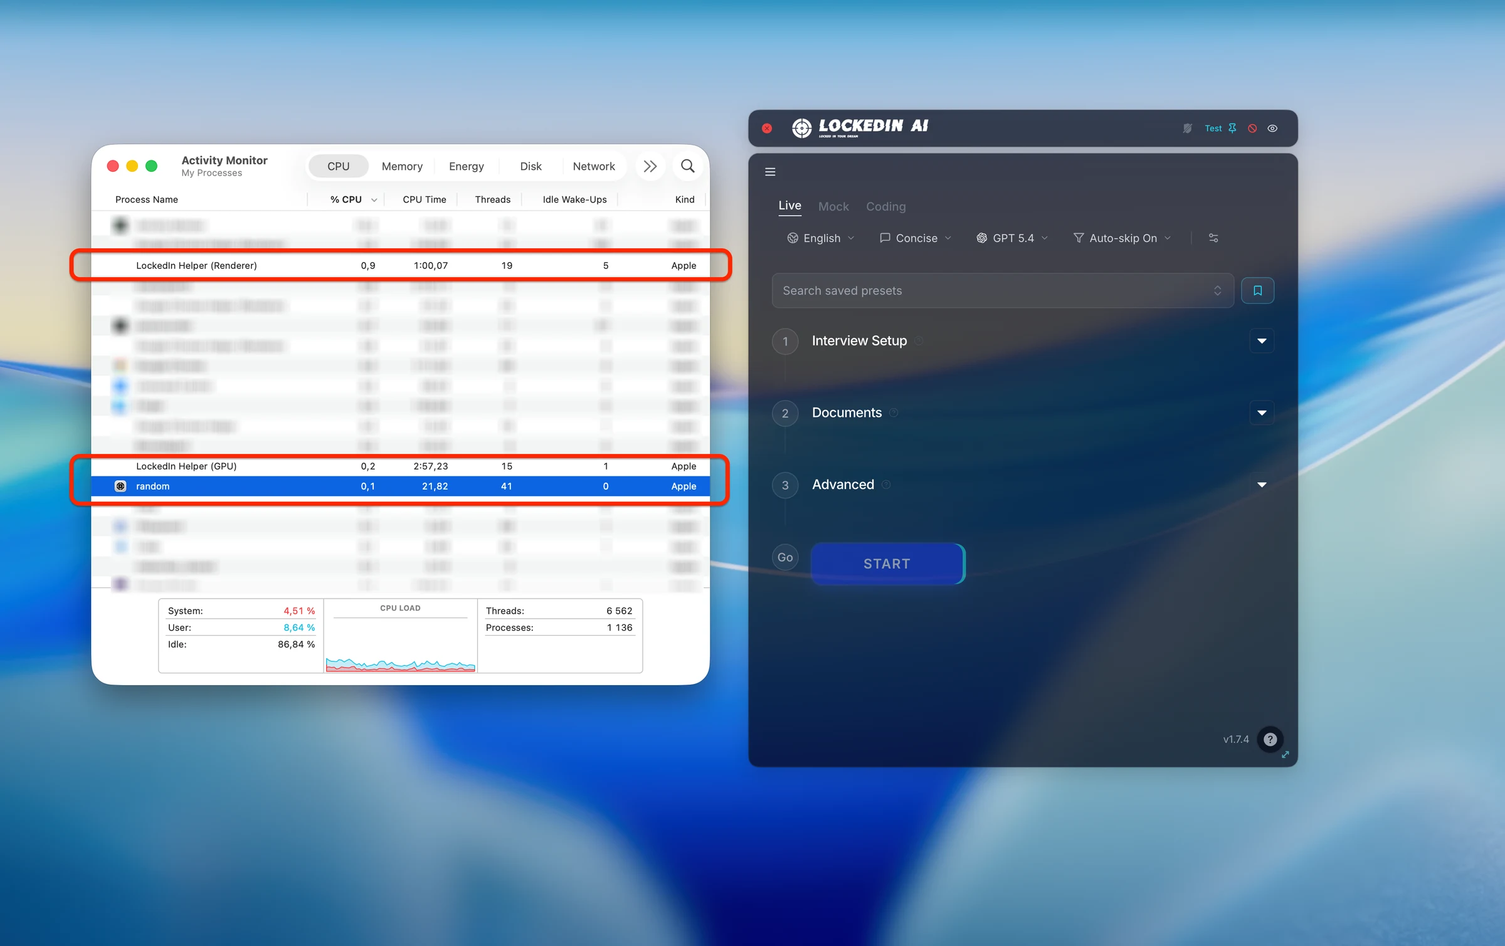Screen dimensions: 1505x946
Task: Expand the Documents section arrow
Action: coord(1262,413)
